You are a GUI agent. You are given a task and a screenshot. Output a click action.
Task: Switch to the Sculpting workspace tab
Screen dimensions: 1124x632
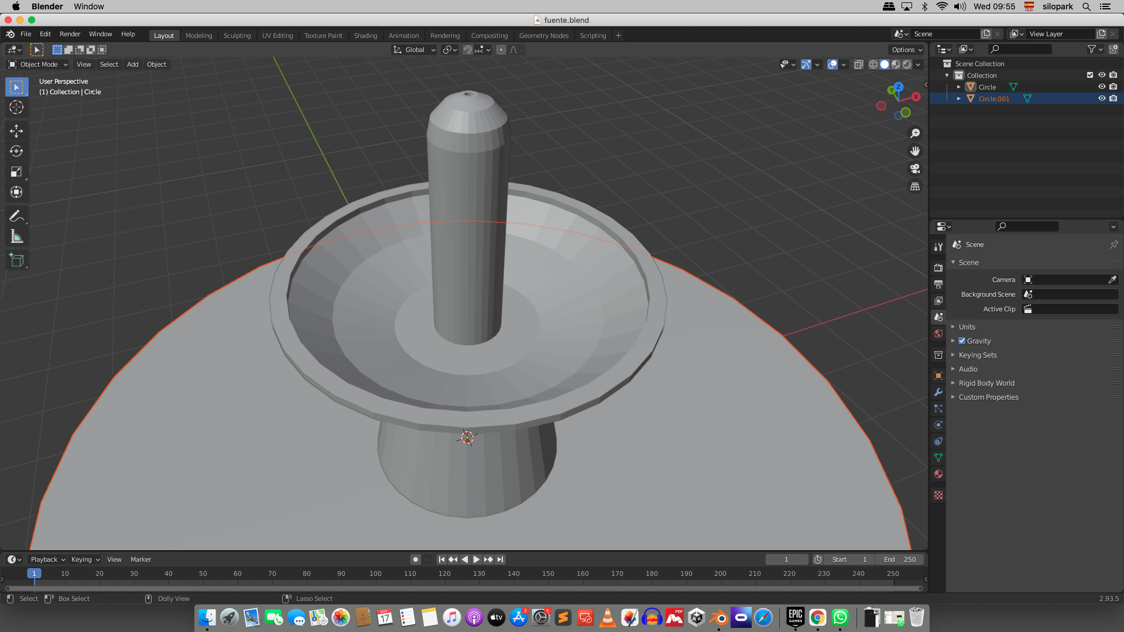(x=237, y=35)
